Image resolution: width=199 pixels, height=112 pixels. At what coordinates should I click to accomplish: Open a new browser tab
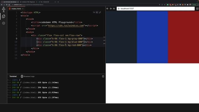tap(58, 2)
